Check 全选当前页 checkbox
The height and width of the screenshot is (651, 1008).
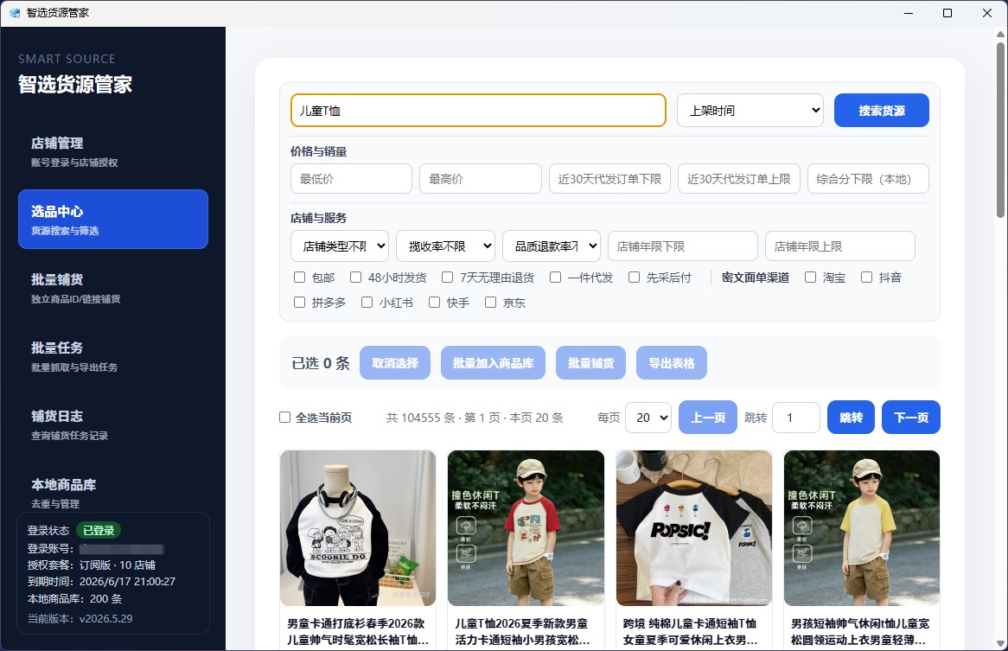click(284, 417)
